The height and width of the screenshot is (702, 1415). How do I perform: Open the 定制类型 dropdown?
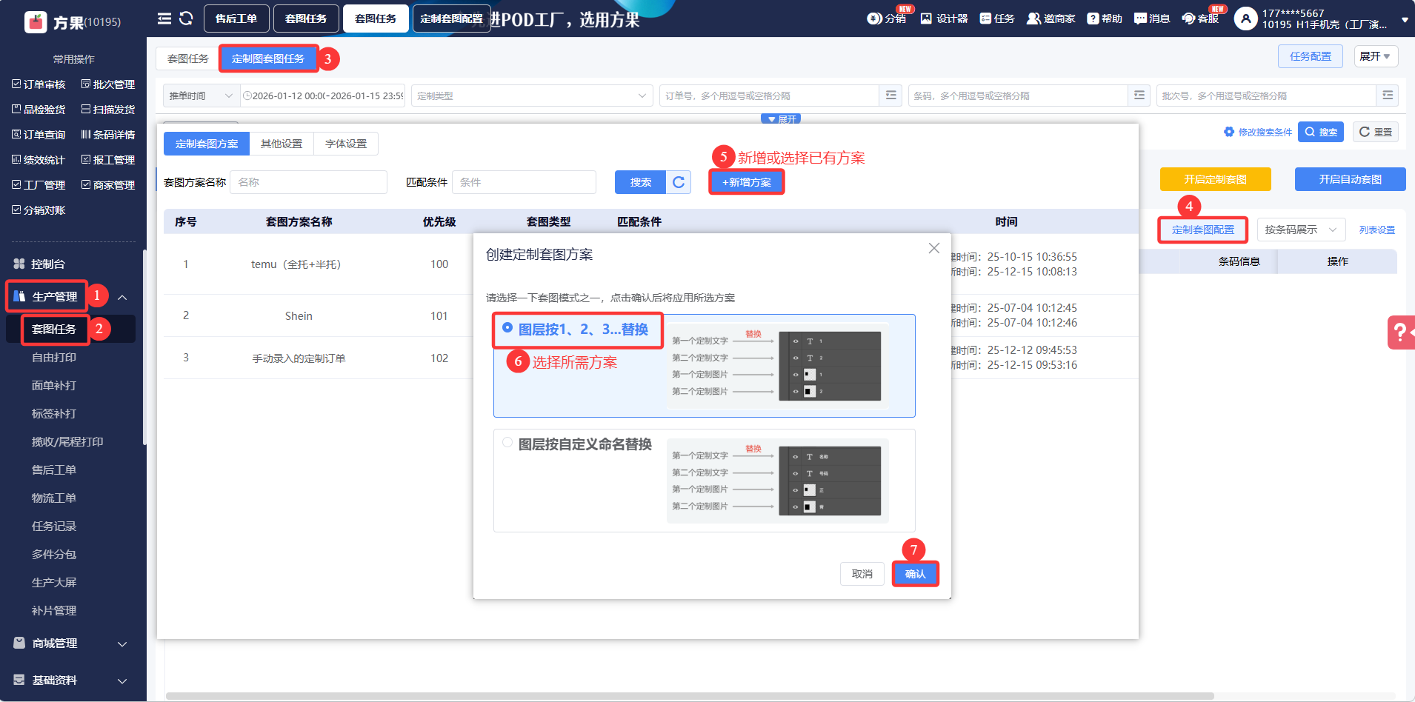[x=531, y=96]
